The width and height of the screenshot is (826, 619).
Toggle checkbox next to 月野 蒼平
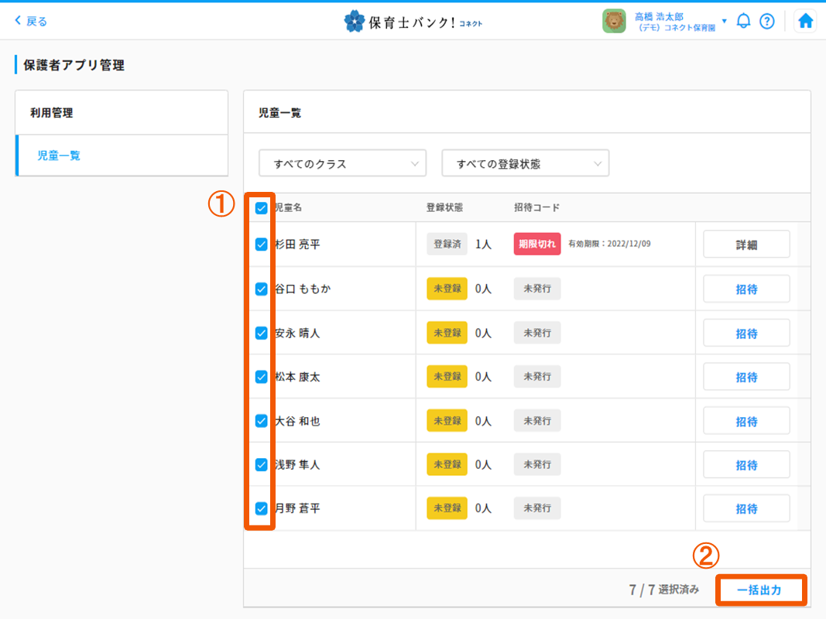point(262,508)
